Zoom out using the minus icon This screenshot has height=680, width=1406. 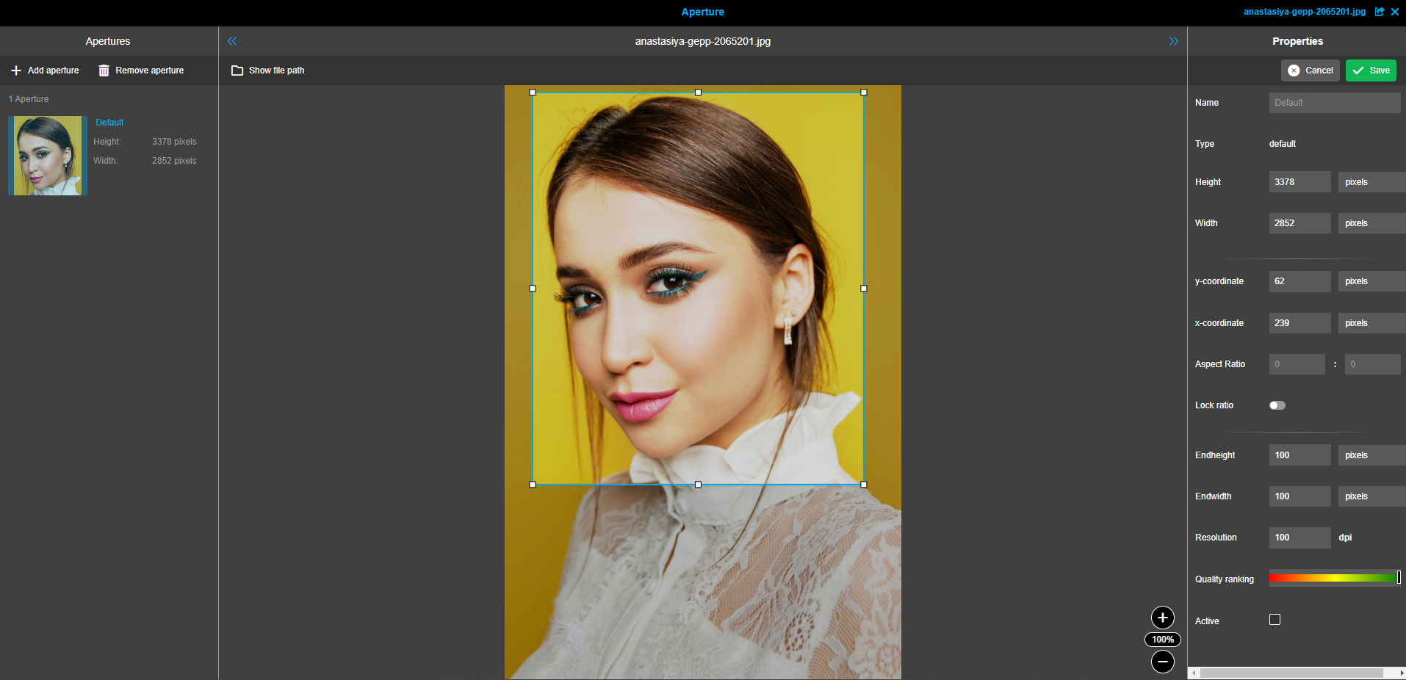point(1161,662)
